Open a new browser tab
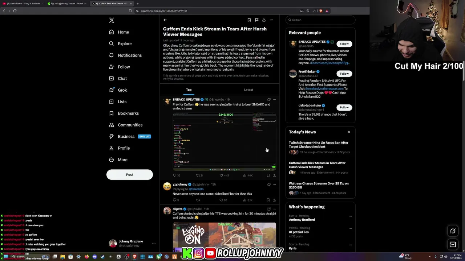465x261 pixels. 138,3
